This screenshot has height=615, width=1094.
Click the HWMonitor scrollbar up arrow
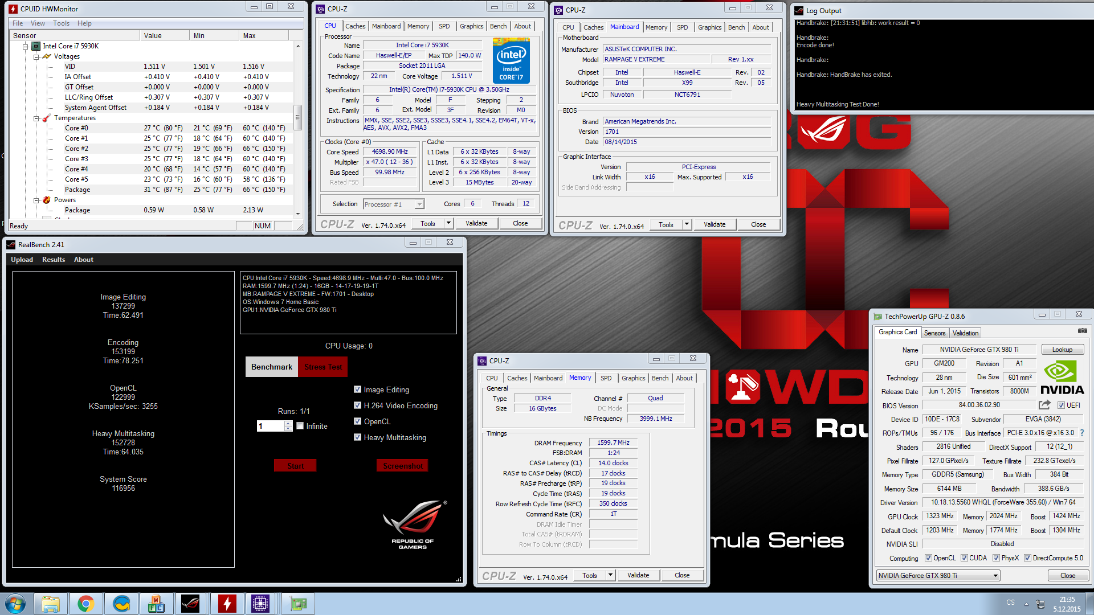297,46
